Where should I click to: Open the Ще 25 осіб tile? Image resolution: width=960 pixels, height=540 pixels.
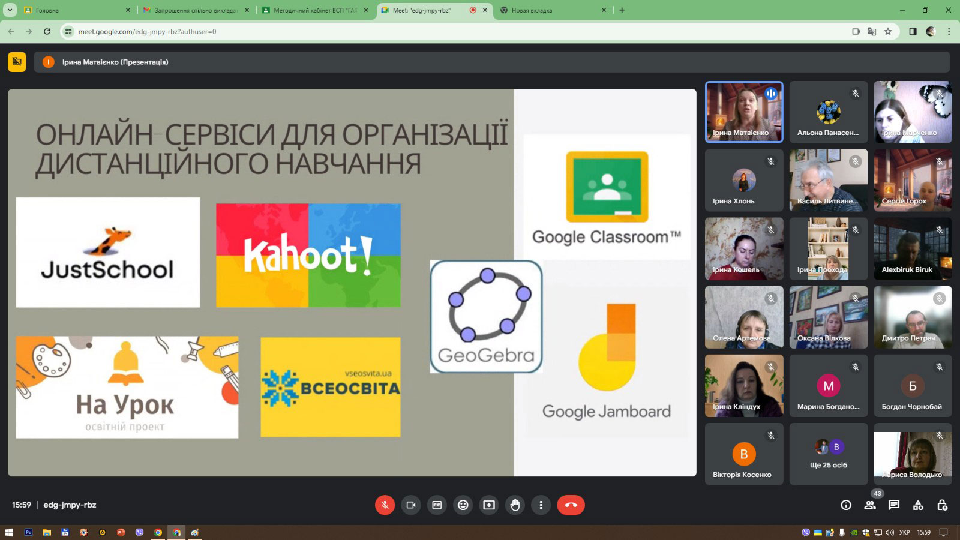[829, 454]
